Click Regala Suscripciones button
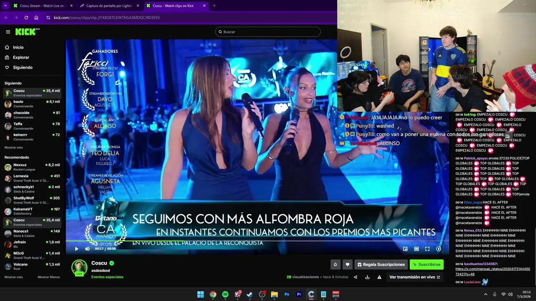Screen dimensions: 536x301 [x=381, y=264]
